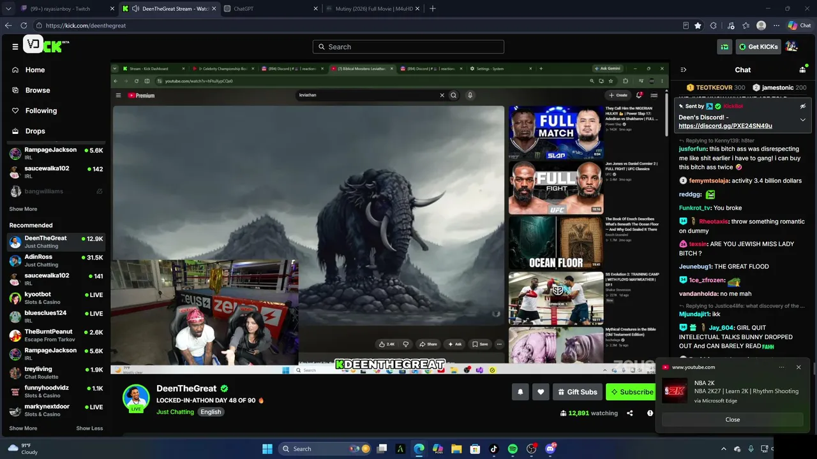This screenshot has height=459, width=817.
Task: Click the Gift Subs button
Action: pos(577,392)
